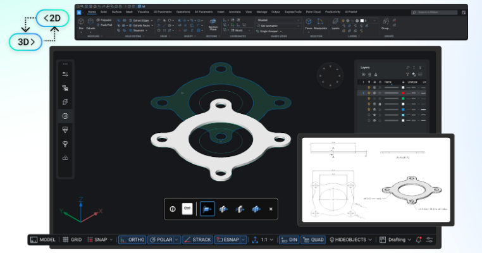Toggle QUAD in the status bar
This screenshot has height=253, width=482.
pos(313,240)
